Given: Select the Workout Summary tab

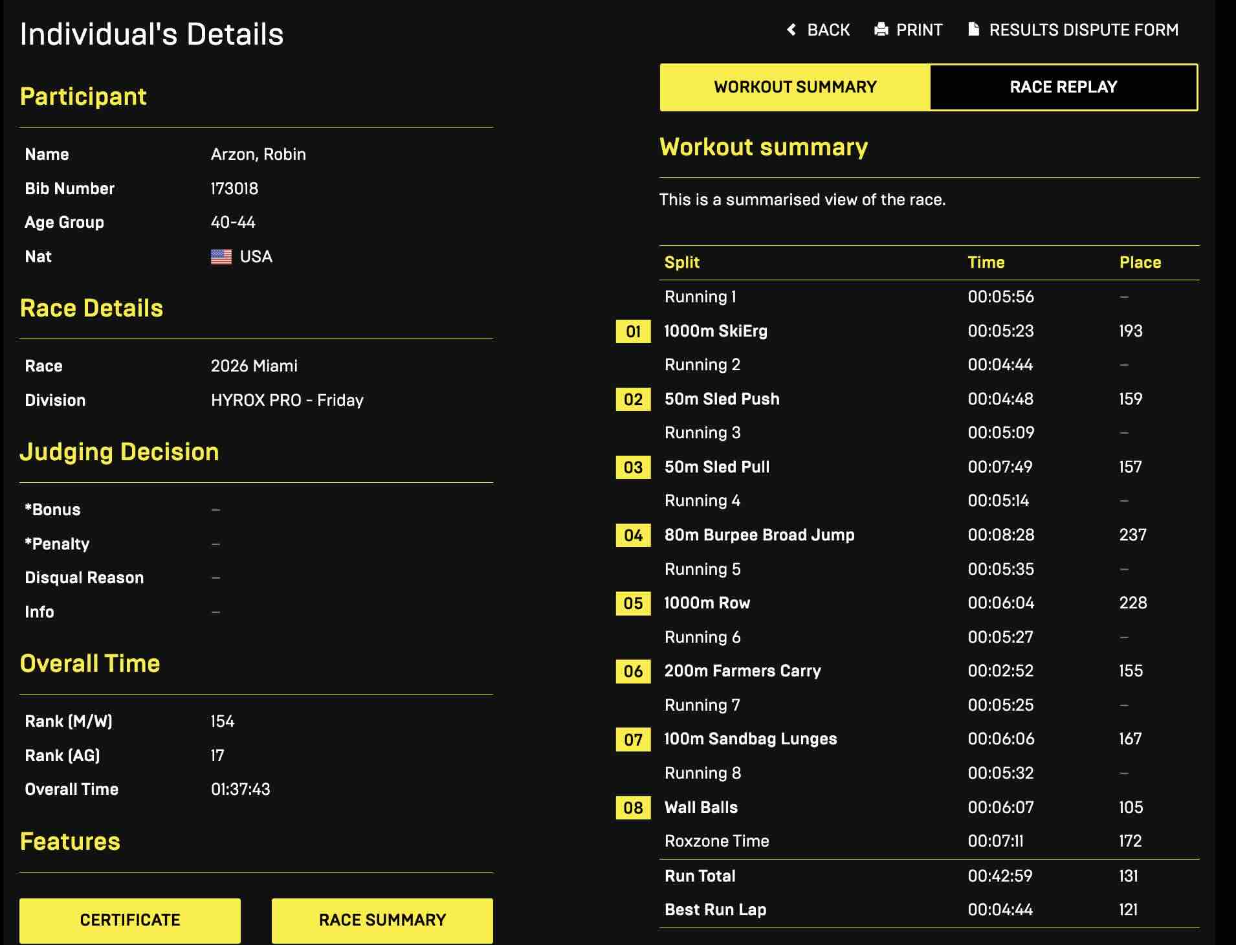Looking at the screenshot, I should pos(795,87).
